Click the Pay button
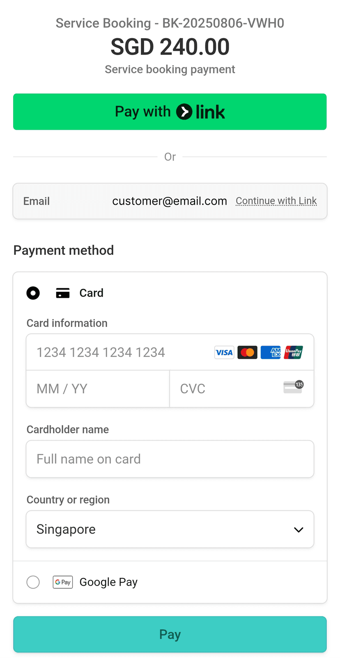Screen dimensions: 340x666 [170, 634]
